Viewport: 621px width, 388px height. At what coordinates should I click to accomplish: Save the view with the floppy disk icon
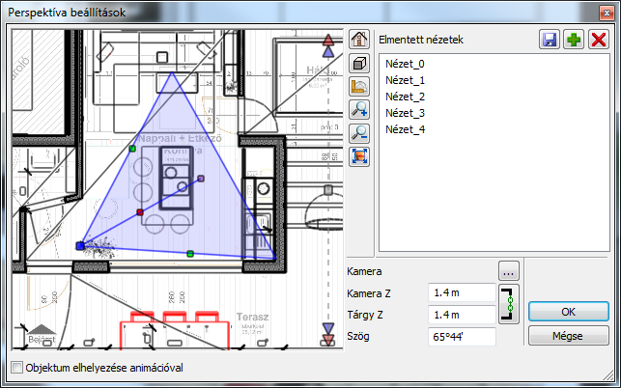tap(550, 40)
